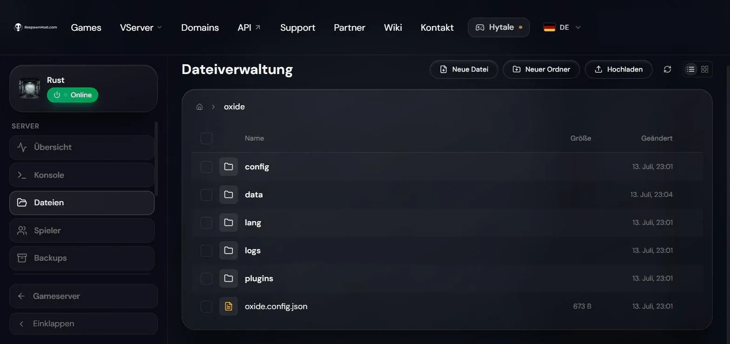The height and width of the screenshot is (344, 730).
Task: Open the RespawnHost.com logo homepage
Action: pyautogui.click(x=35, y=27)
